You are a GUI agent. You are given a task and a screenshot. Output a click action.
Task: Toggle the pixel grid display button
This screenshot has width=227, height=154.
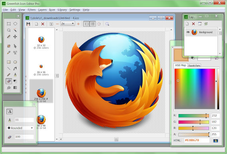click(x=93, y=24)
